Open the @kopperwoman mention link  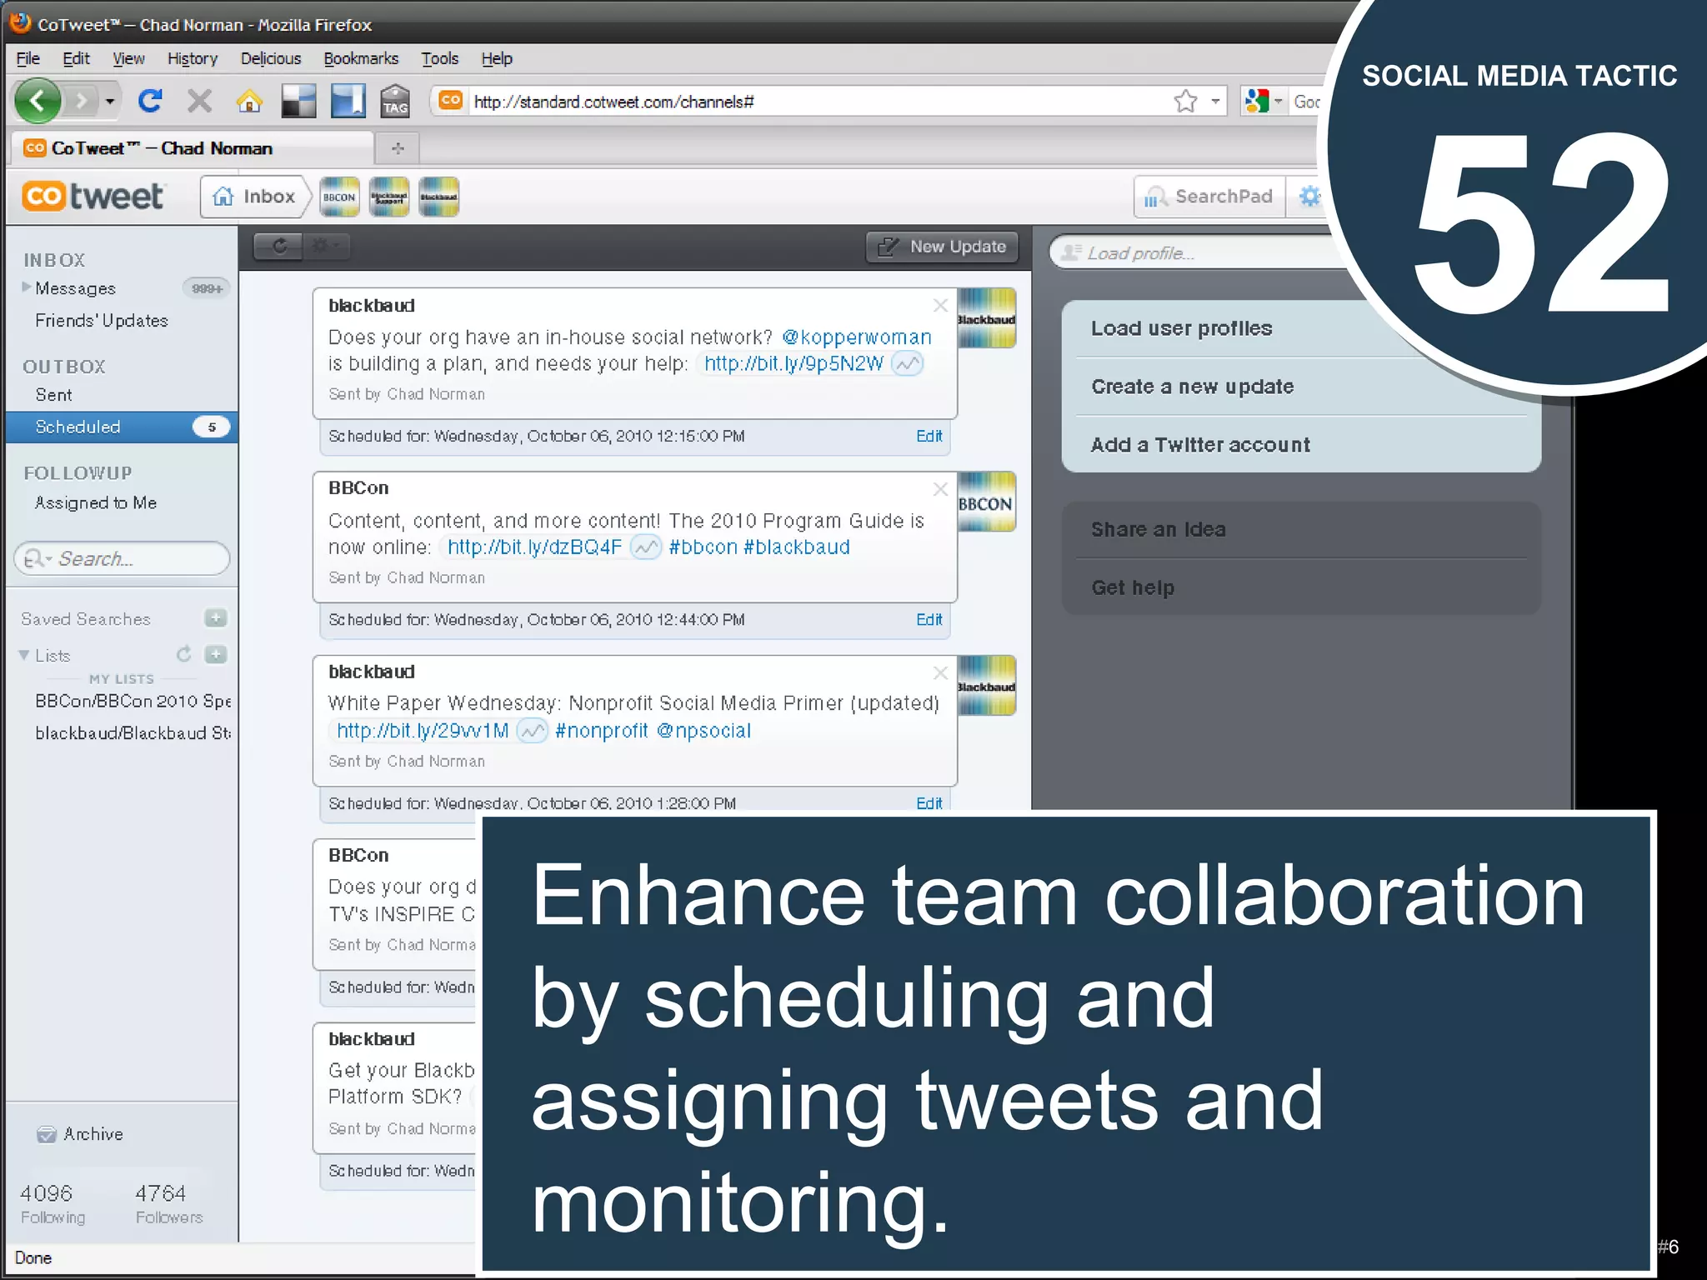point(856,337)
